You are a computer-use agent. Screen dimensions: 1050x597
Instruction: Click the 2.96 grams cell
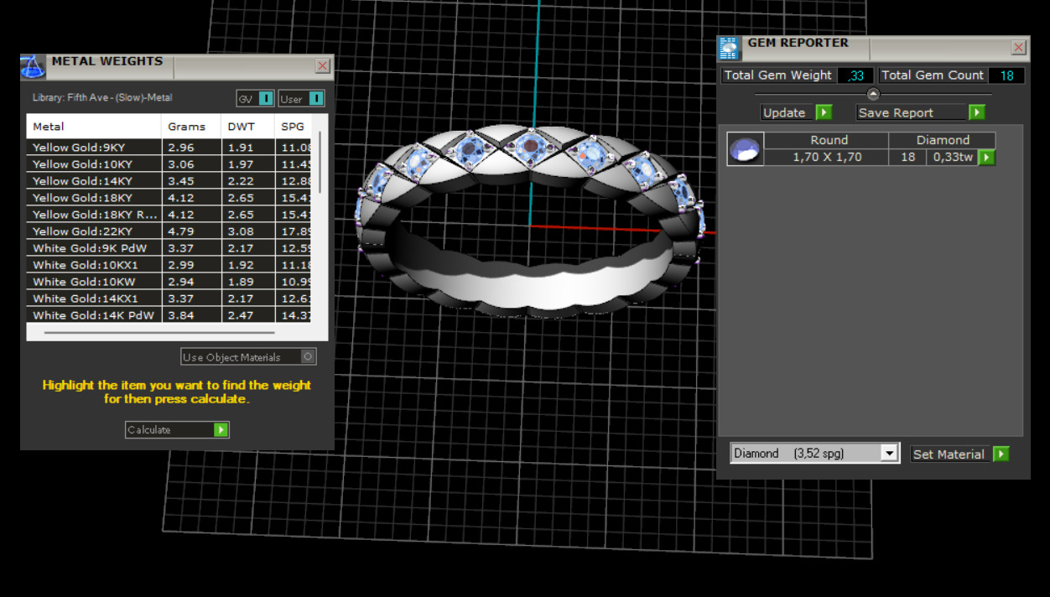pyautogui.click(x=190, y=148)
